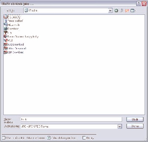The image size is (148, 142).
Task: Click into the file name input field
Action: (x=71, y=119)
